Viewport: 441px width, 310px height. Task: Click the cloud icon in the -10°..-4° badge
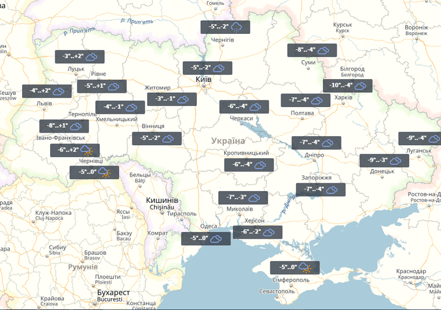[x=361, y=86]
